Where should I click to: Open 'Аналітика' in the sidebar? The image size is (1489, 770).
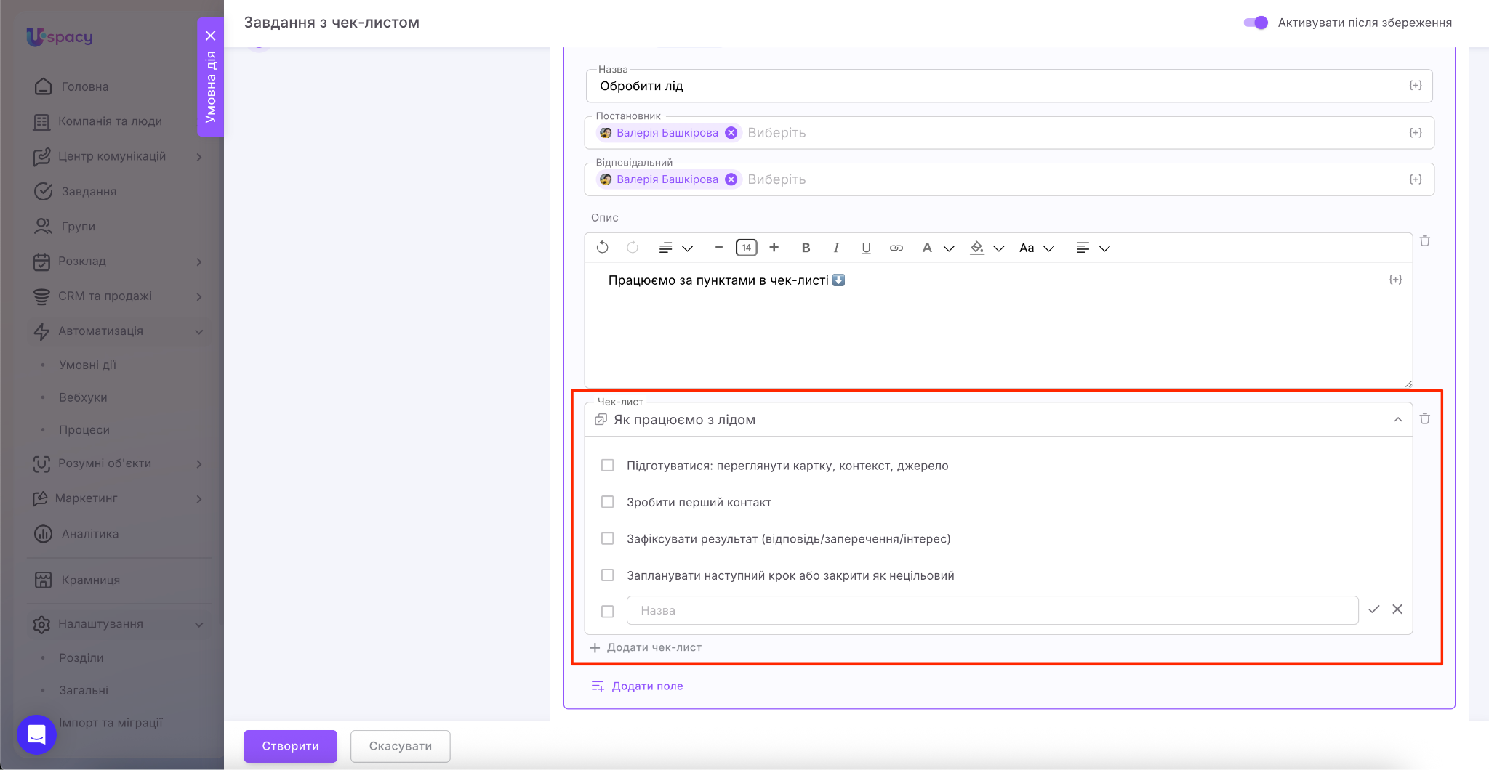click(x=90, y=534)
